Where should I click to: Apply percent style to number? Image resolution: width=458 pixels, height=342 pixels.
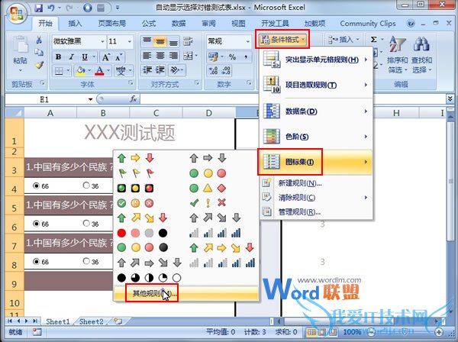point(233,56)
